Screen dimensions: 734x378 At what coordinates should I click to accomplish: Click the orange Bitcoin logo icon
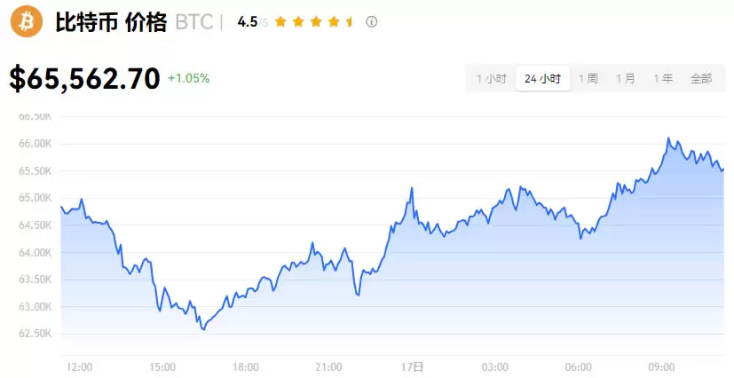(27, 21)
